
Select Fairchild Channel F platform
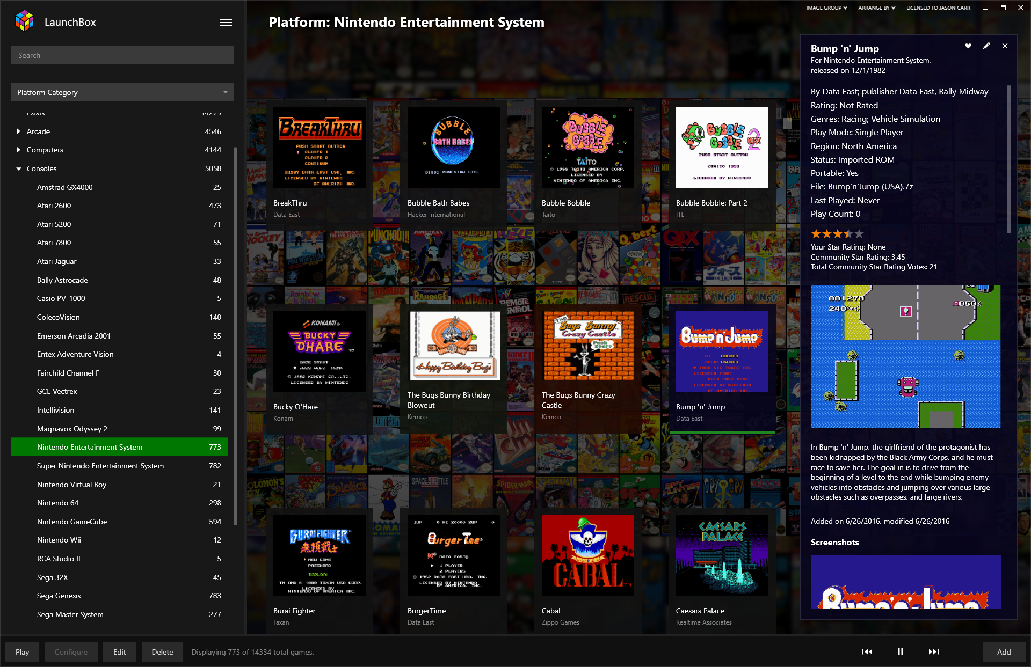point(119,373)
